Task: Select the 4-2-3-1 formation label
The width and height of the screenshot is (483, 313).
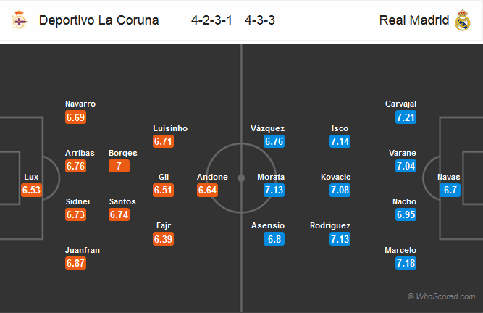Action: [x=213, y=20]
